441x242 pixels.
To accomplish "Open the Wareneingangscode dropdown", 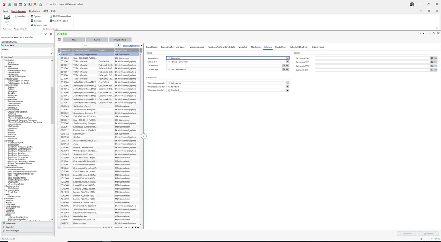I will [288, 83].
